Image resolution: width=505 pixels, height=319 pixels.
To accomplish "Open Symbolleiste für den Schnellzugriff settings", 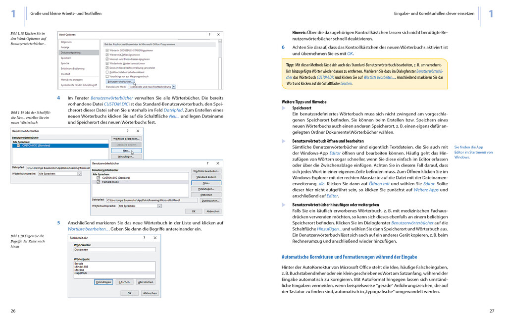I will [79, 85].
